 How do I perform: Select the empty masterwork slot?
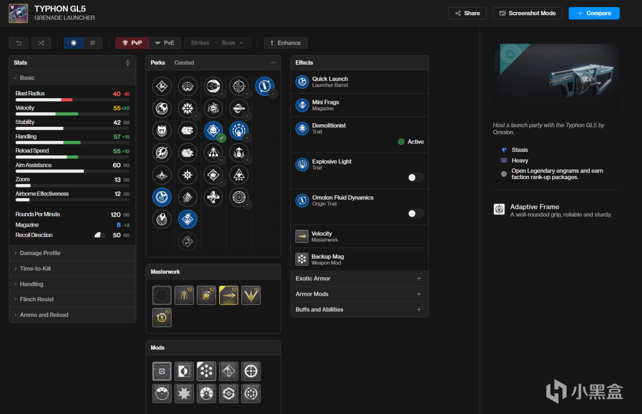pyautogui.click(x=162, y=296)
